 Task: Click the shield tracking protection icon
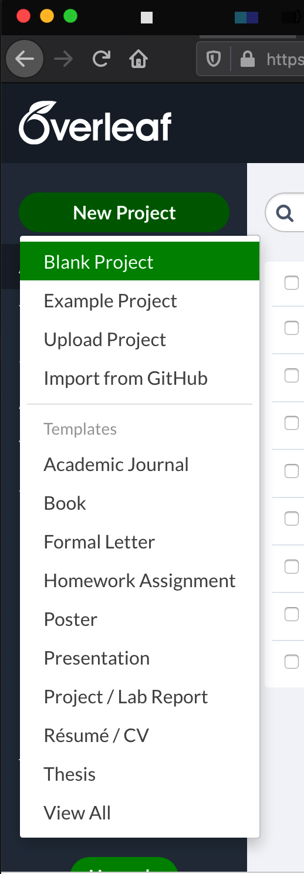click(214, 59)
